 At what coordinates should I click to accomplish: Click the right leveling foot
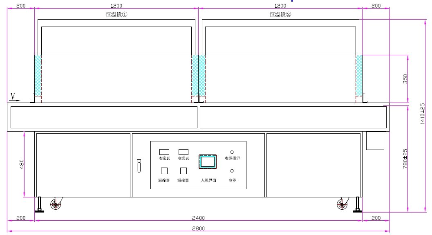click(358, 204)
